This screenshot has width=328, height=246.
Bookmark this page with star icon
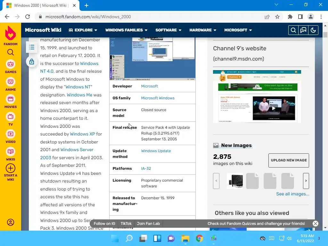[277, 17]
